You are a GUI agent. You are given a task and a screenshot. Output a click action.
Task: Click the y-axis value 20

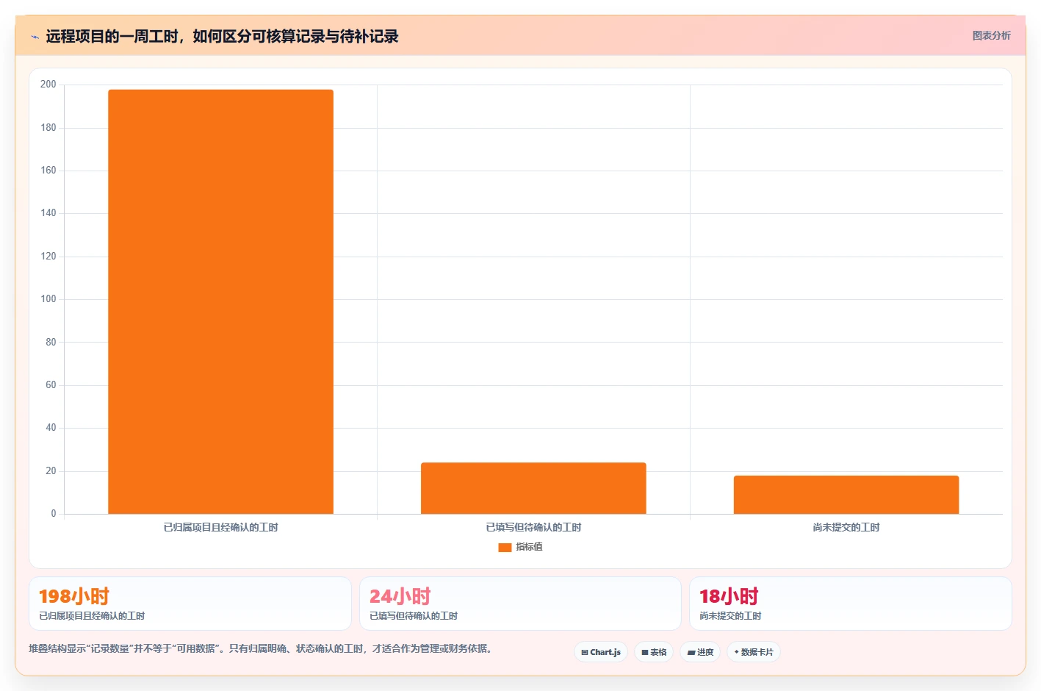51,471
